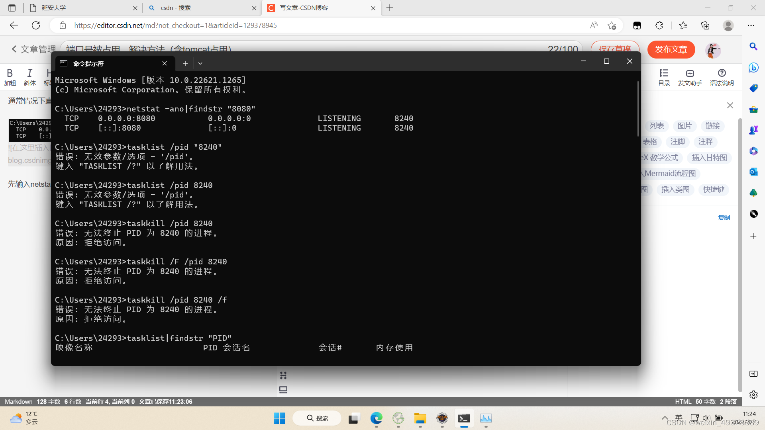
Task: Open File Explorer from the taskbar
Action: click(x=420, y=418)
